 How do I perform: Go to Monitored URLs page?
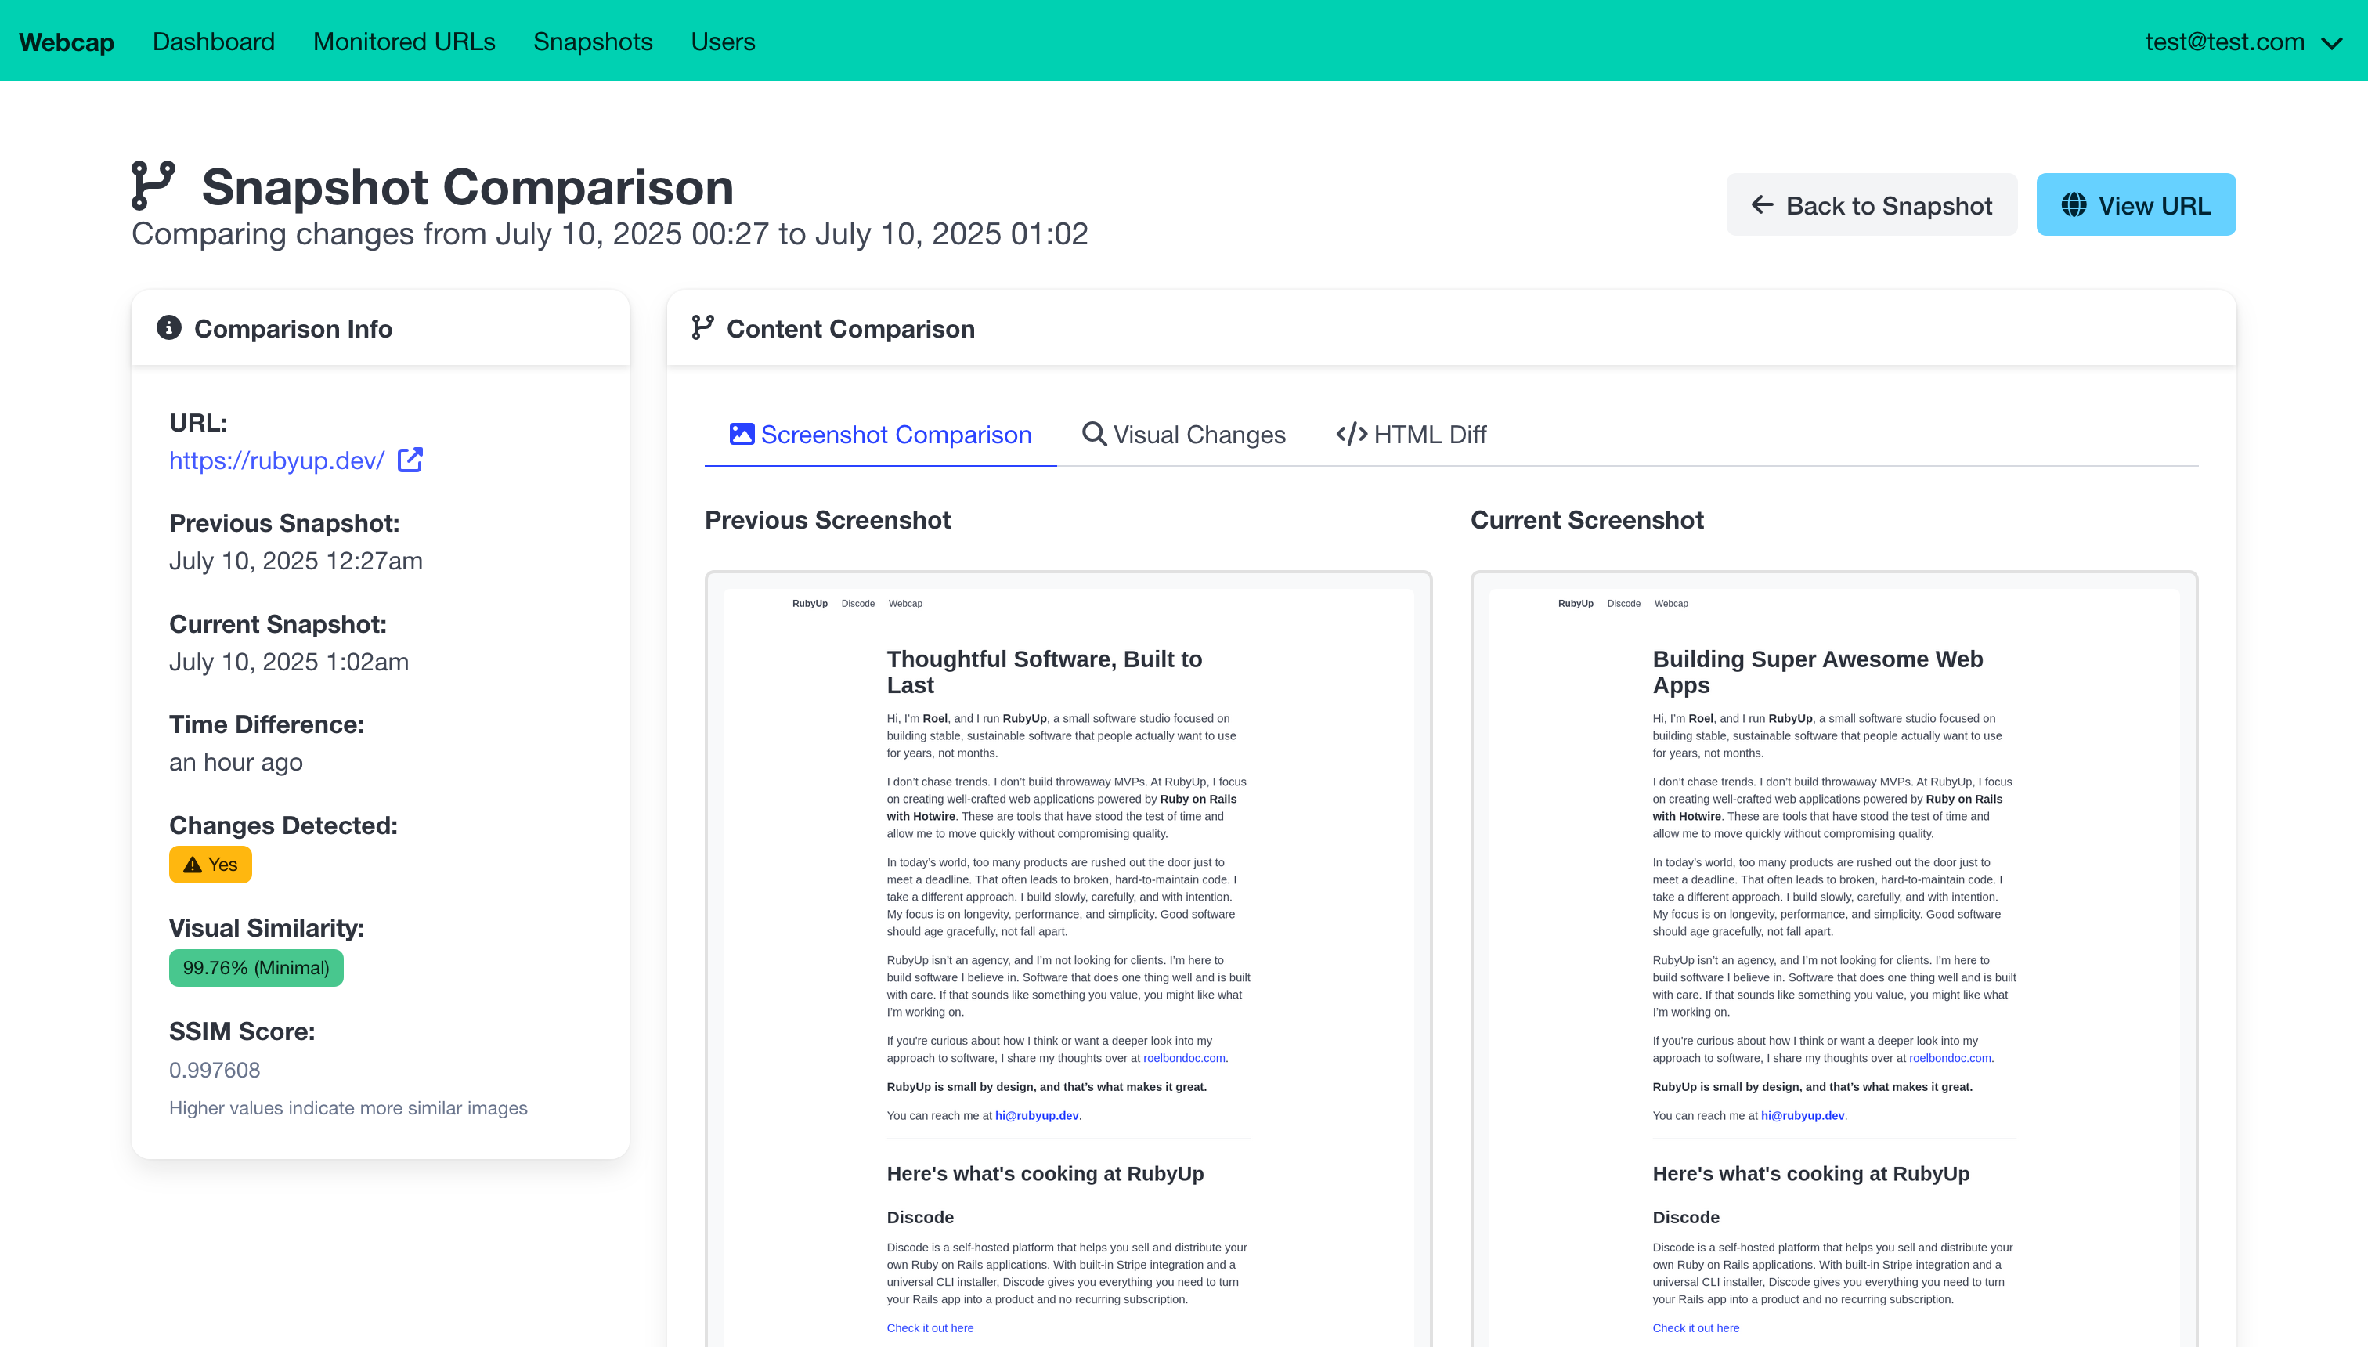404,42
